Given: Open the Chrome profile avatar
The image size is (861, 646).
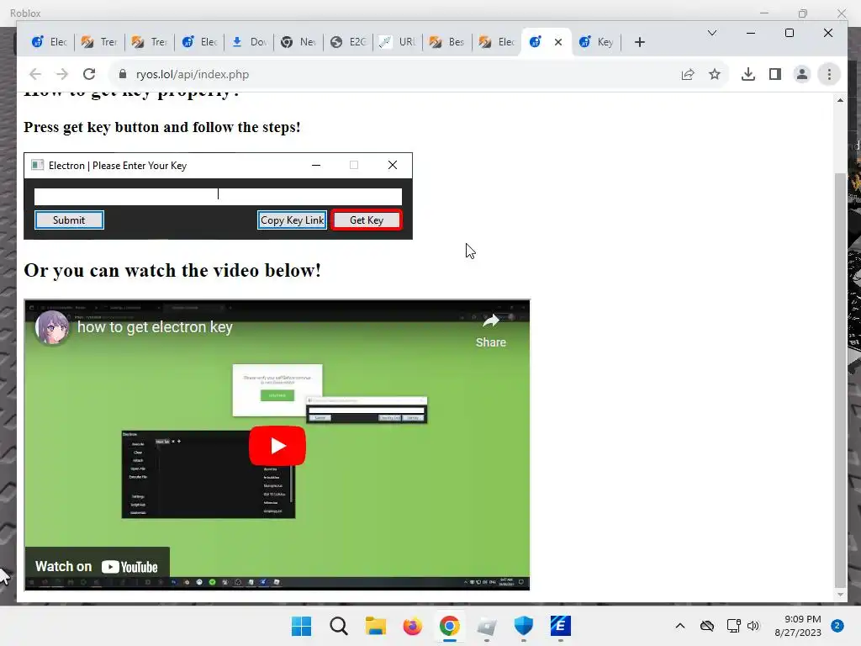Looking at the screenshot, I should point(801,74).
